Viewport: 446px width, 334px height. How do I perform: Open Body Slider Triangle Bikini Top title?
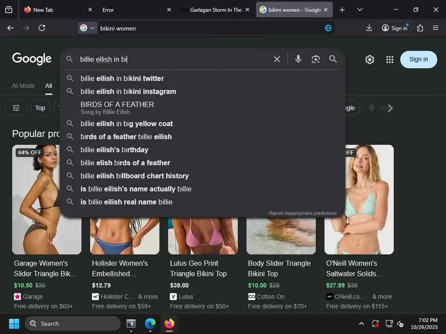pos(279,268)
